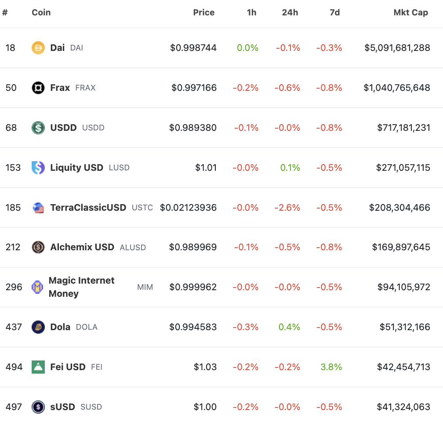Screen dimensions: 443x425
Task: Click the Dai coin logo icon
Action: (38, 48)
